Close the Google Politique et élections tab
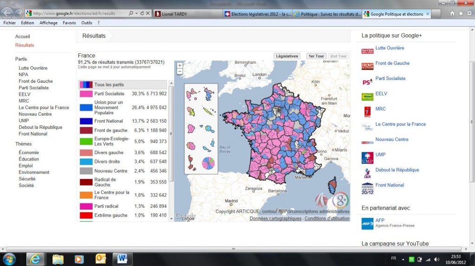The width and height of the screenshot is (475, 266). [x=428, y=14]
